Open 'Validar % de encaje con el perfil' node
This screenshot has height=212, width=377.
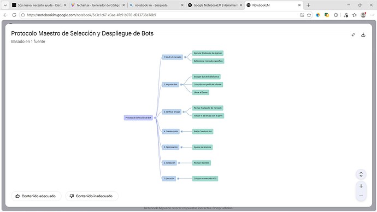[x=208, y=116]
